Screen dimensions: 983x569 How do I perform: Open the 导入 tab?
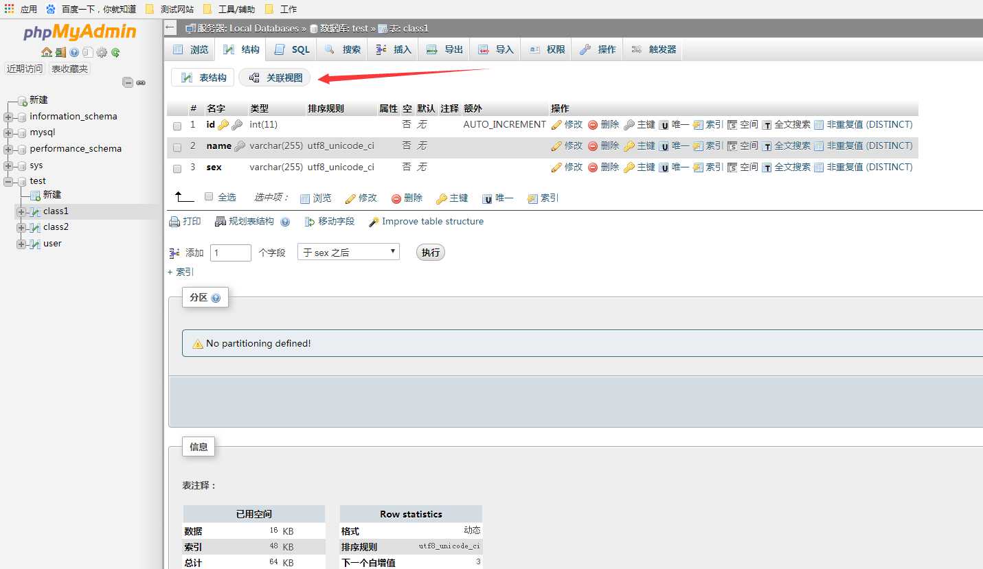tap(495, 49)
